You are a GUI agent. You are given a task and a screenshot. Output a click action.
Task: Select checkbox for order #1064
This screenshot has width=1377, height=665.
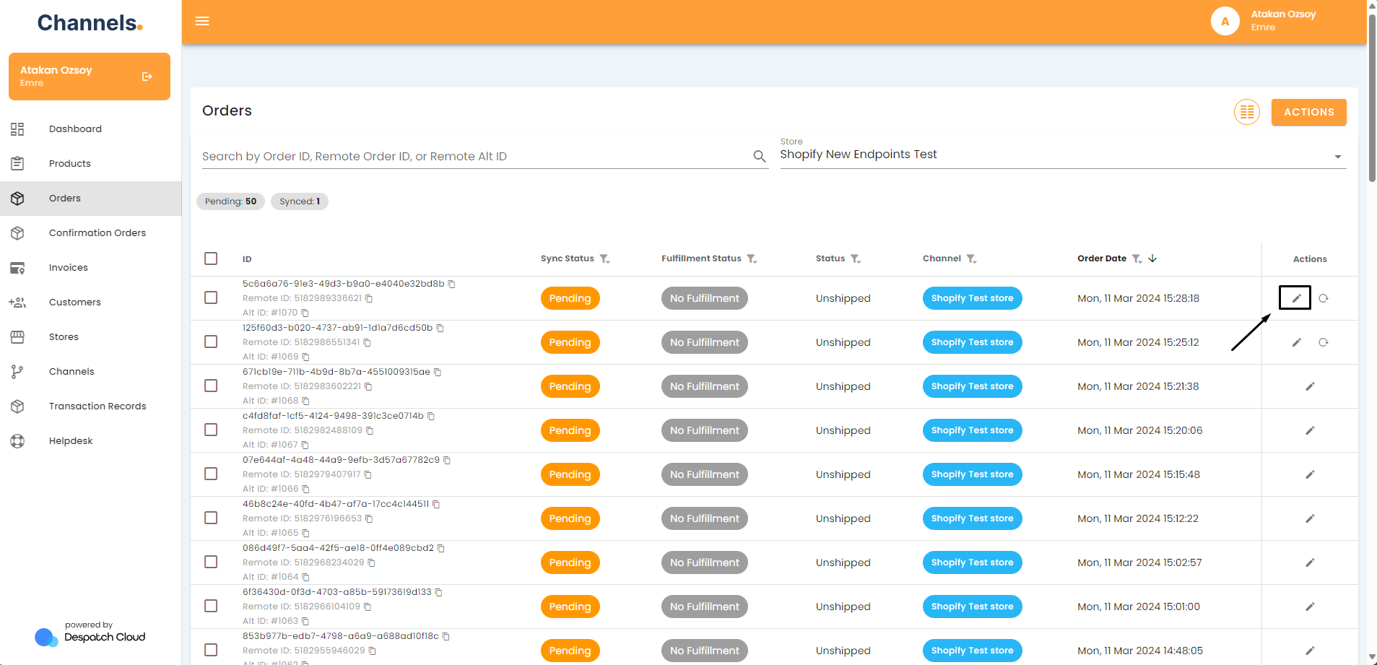[x=211, y=562]
